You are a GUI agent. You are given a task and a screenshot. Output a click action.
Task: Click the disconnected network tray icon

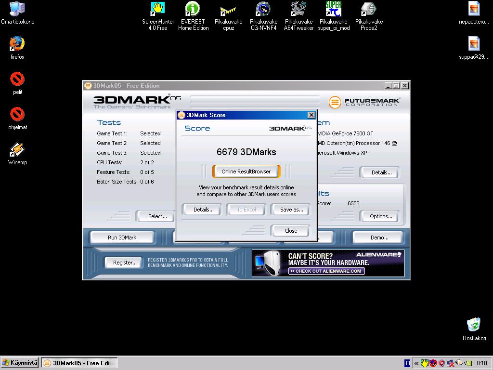451,363
